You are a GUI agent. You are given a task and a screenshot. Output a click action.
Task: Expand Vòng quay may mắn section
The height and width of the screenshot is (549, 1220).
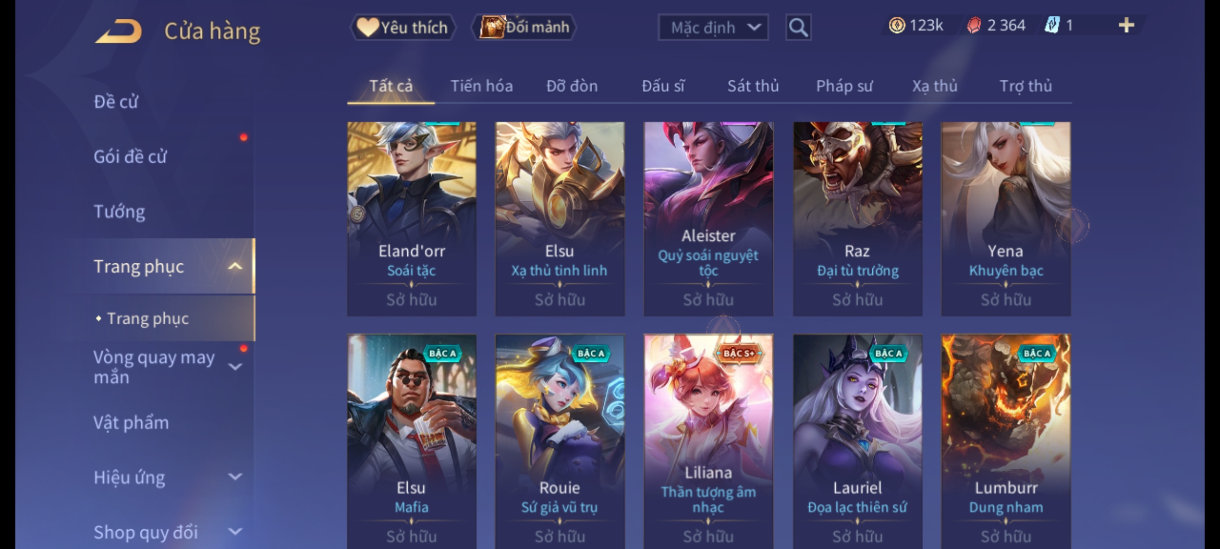coord(235,367)
